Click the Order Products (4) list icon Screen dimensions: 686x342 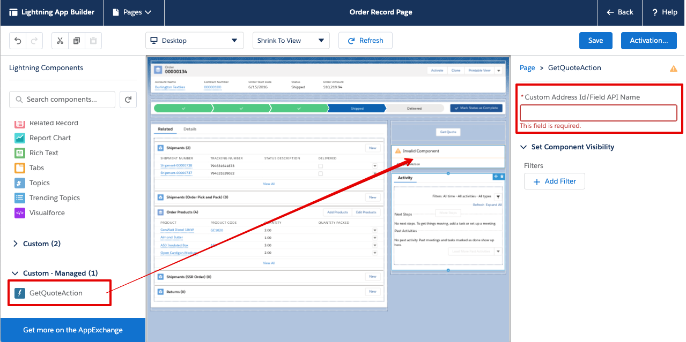159,212
